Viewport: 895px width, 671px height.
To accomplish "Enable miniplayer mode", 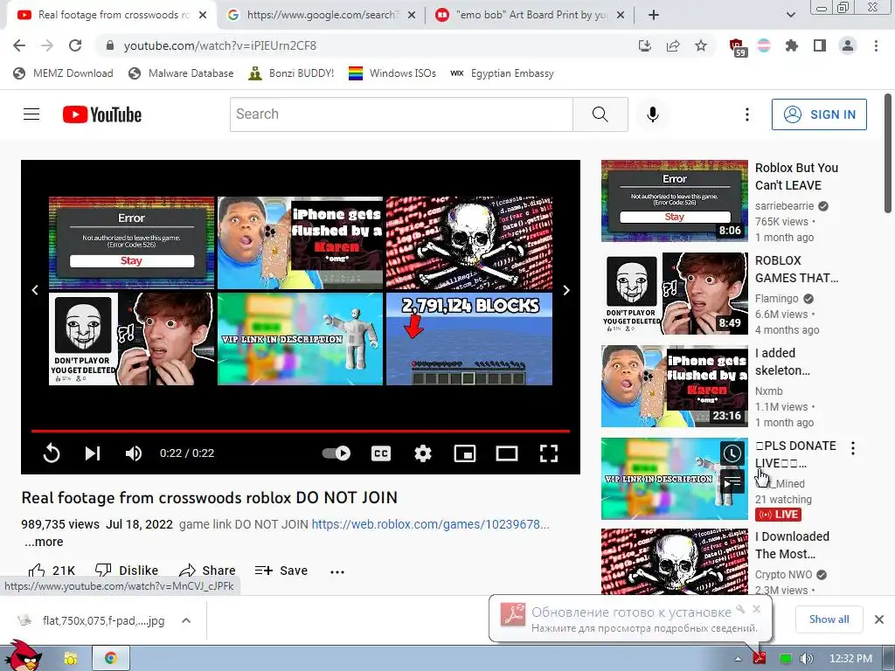I will pyautogui.click(x=465, y=453).
